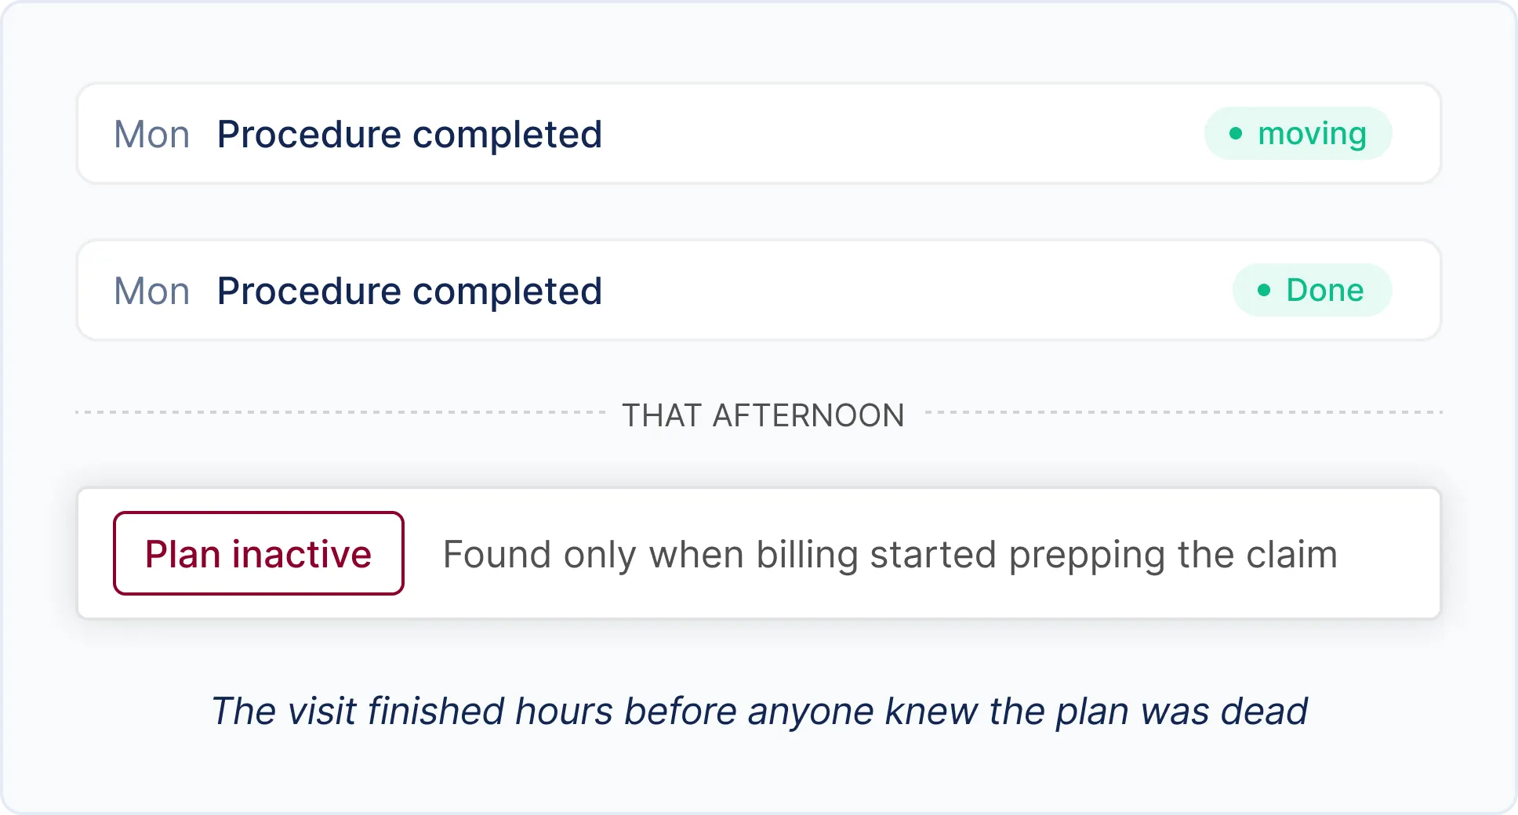Click the Mon label in first row
The width and height of the screenshot is (1518, 815).
point(152,134)
